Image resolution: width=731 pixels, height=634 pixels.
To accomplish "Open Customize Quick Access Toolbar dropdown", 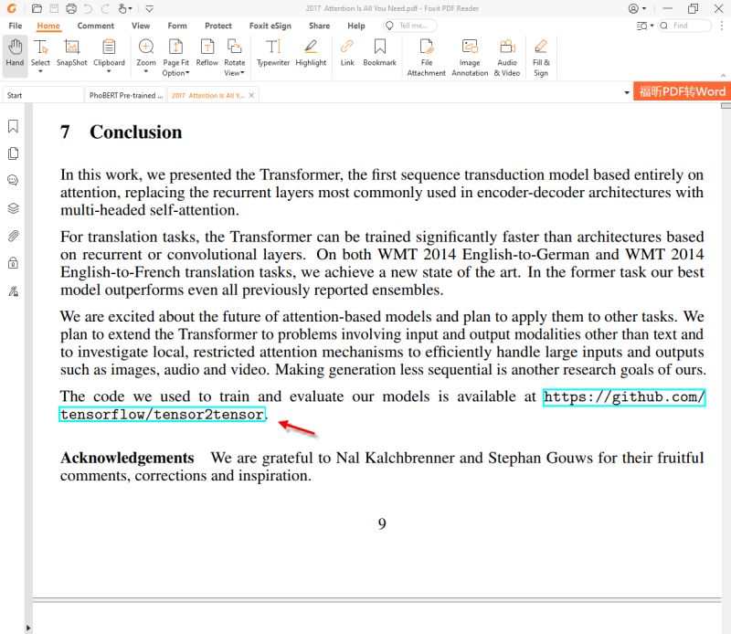I will pyautogui.click(x=149, y=8).
